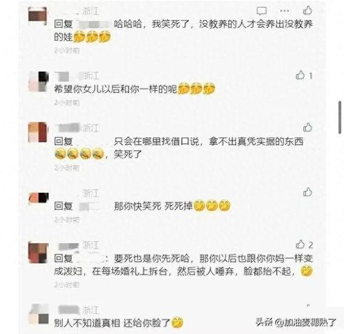Open blurred username above 别人不知道真相
Image resolution: width=344 pixels, height=334 pixels.
68,310
